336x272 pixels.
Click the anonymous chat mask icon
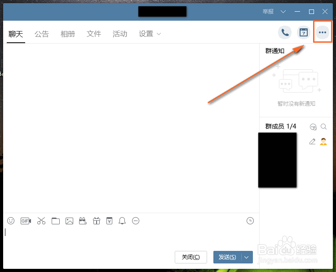pos(83,221)
